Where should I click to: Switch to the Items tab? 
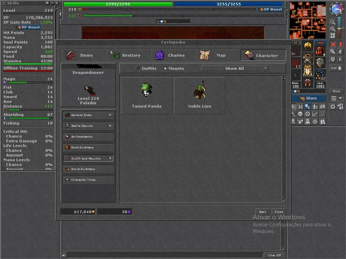(83, 55)
